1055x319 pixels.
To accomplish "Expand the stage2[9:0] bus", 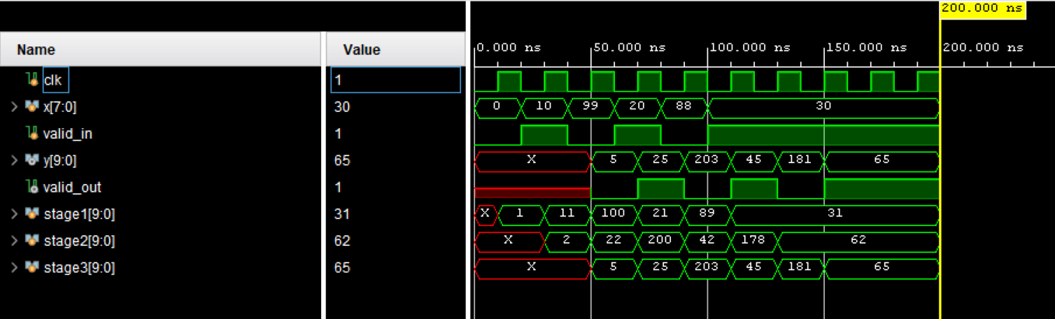I will point(14,241).
